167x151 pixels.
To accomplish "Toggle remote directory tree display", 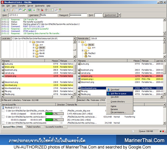I will coord(20,10).
